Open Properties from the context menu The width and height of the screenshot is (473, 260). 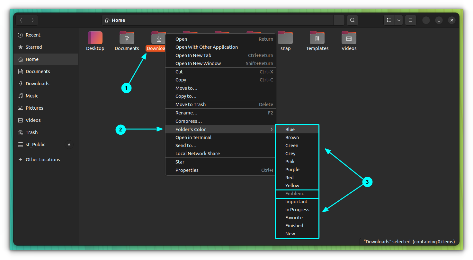[221, 170]
